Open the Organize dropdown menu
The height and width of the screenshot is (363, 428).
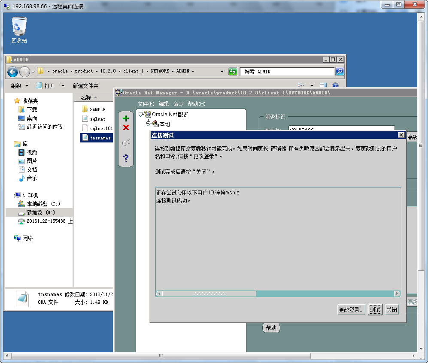point(19,86)
